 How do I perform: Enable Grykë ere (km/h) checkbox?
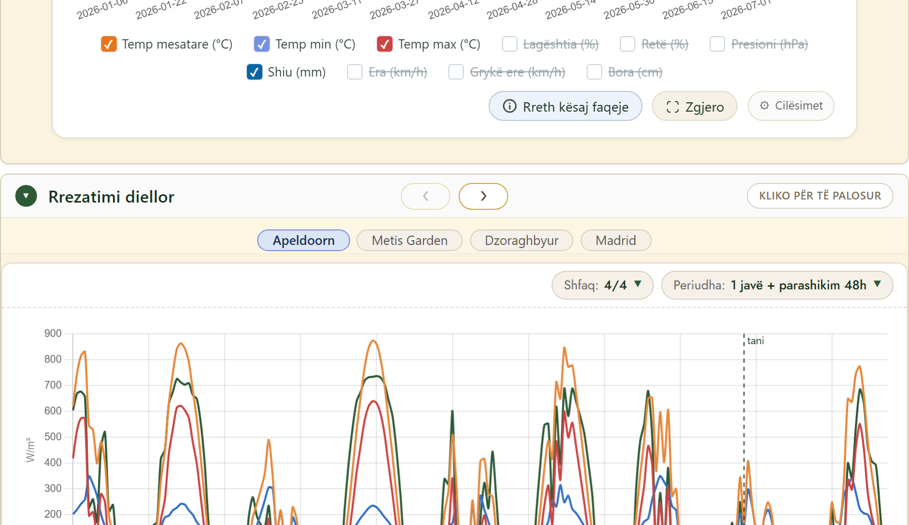[x=456, y=72]
